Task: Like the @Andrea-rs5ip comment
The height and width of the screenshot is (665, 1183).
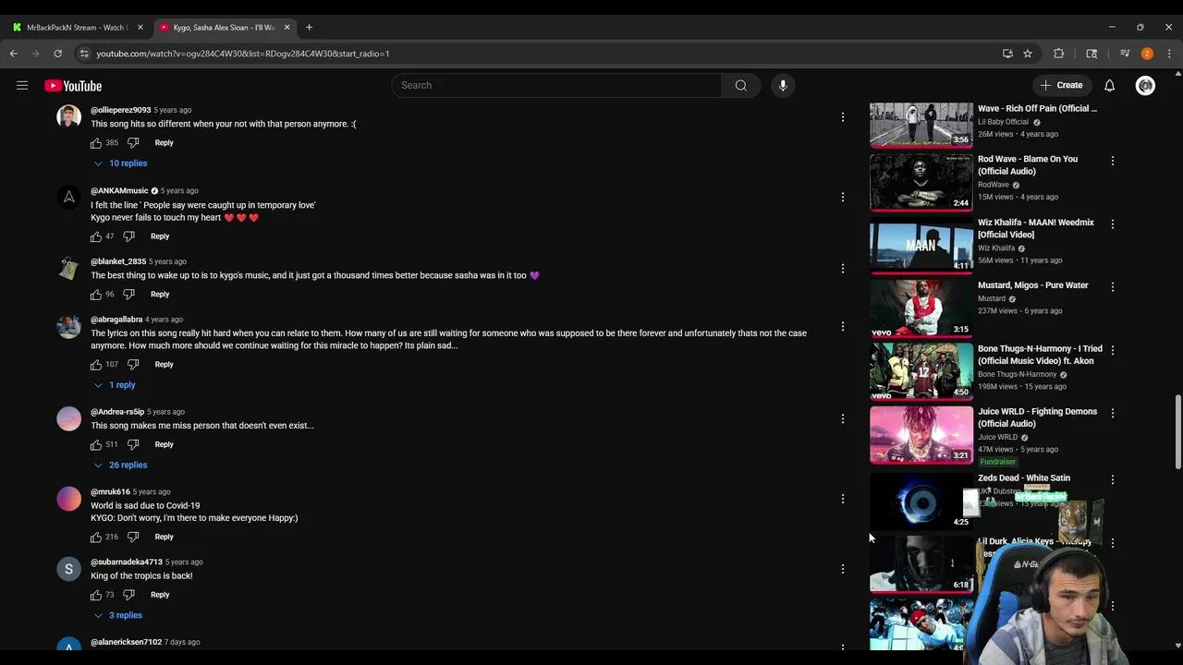Action: click(x=96, y=445)
